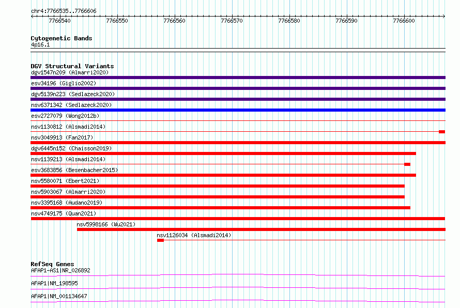Open variant nsv5580071 (Ebert2021) label
Viewport: 460px width, 308px height.
pos(65,181)
